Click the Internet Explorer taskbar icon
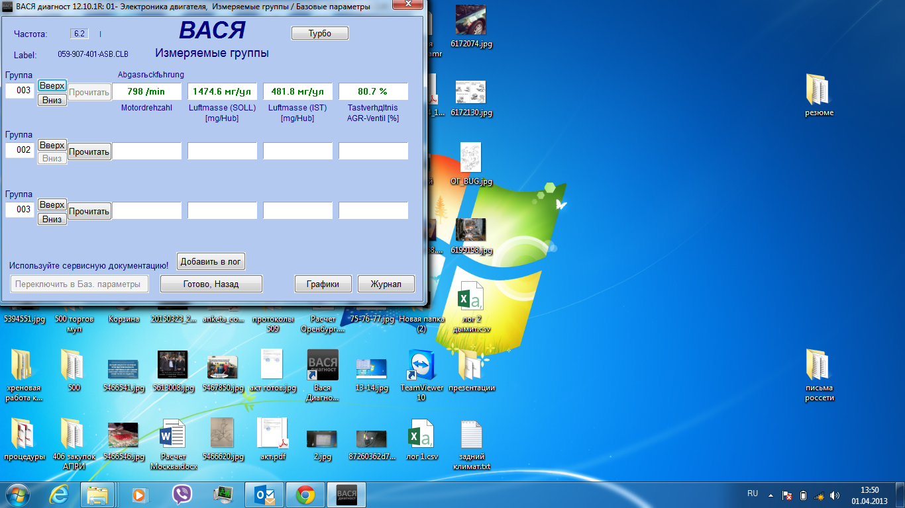The height and width of the screenshot is (508, 905). pyautogui.click(x=58, y=494)
